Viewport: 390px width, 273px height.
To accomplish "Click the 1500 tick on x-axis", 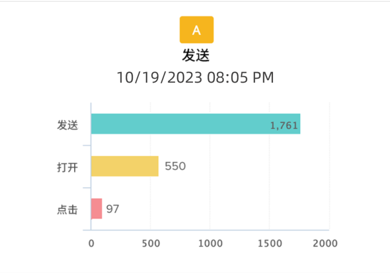I will pos(270,242).
